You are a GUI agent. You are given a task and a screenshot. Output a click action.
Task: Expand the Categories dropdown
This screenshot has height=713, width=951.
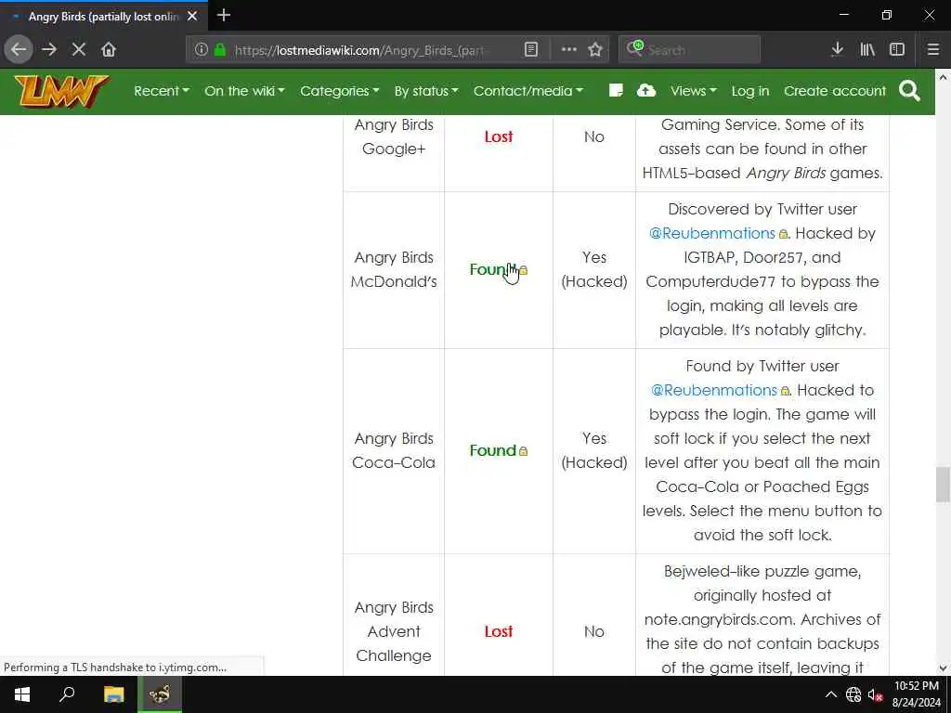coord(340,91)
